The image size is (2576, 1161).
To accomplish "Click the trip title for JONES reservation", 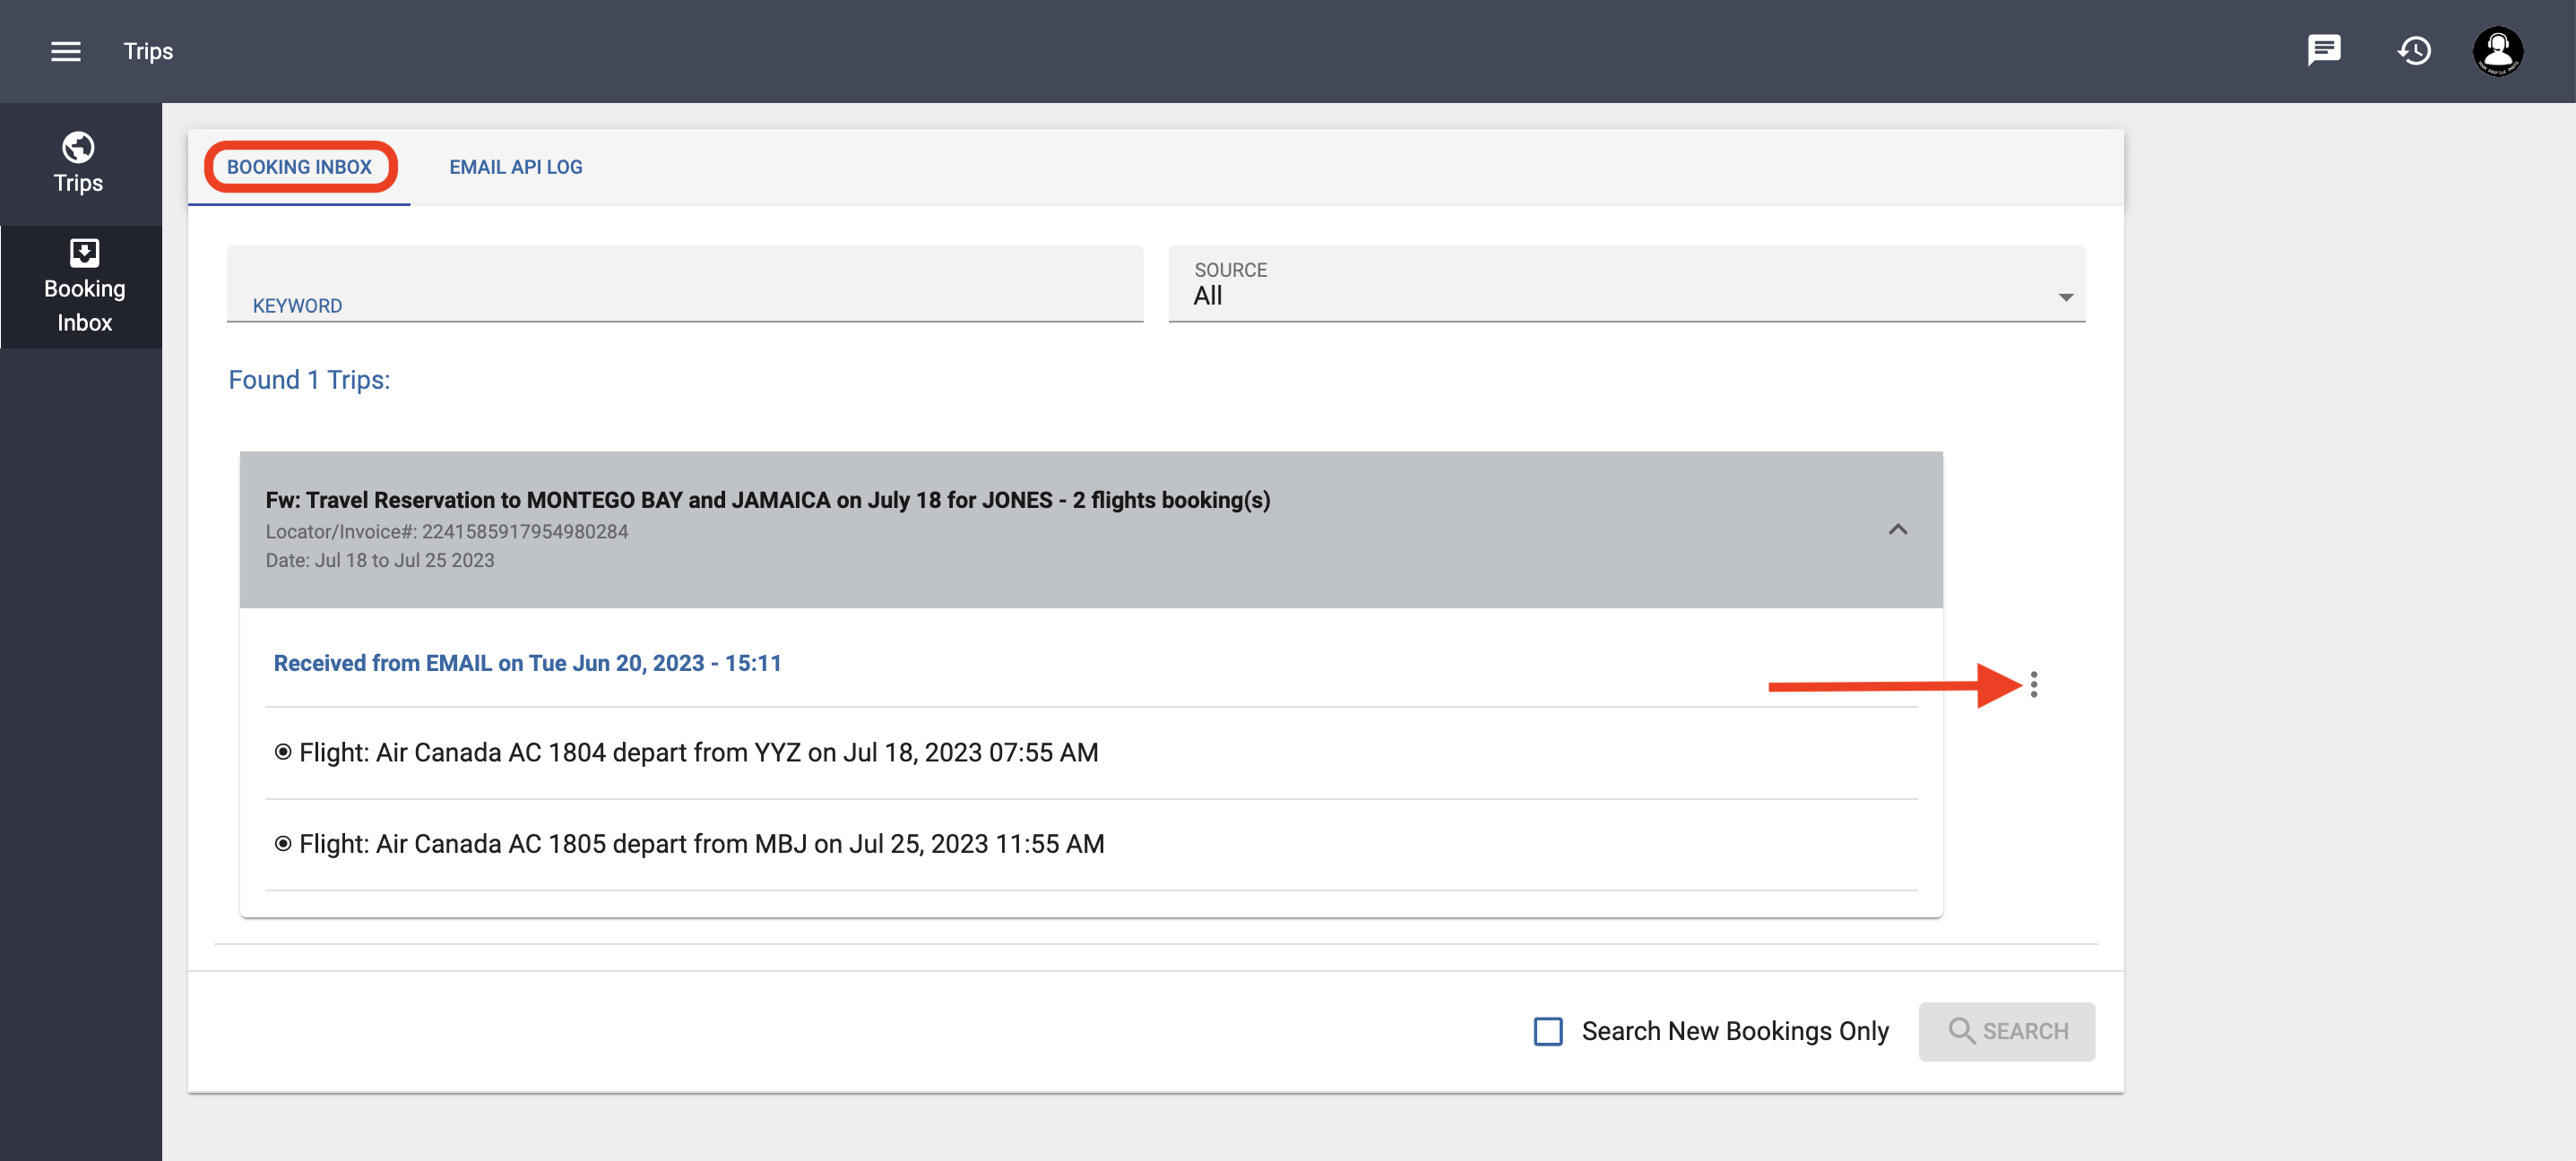I will 767,500.
